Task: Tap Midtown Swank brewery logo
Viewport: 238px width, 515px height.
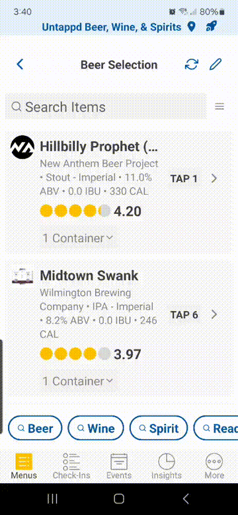Action: coord(22,276)
